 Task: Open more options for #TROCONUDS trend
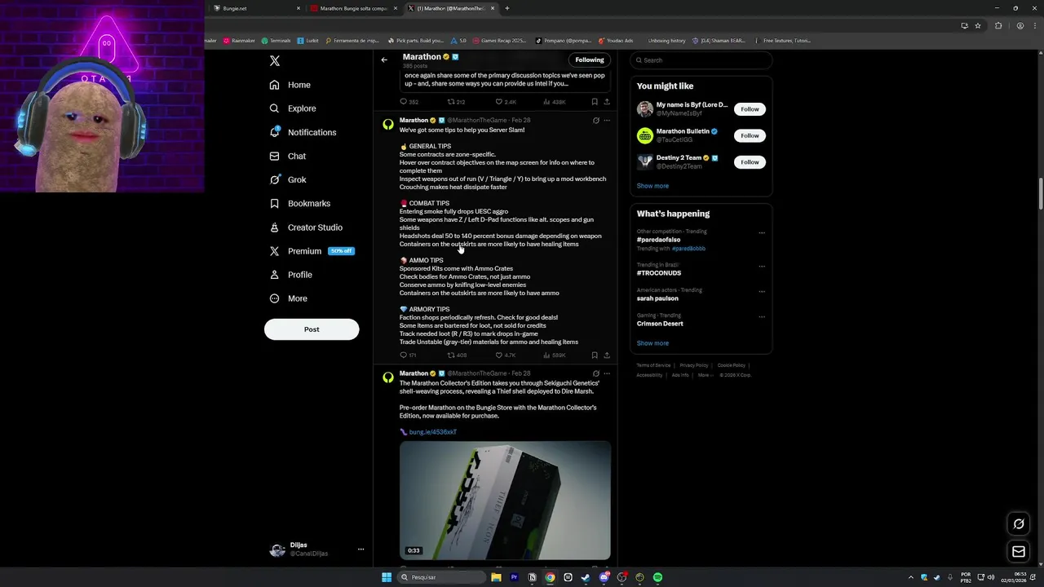pyautogui.click(x=762, y=266)
